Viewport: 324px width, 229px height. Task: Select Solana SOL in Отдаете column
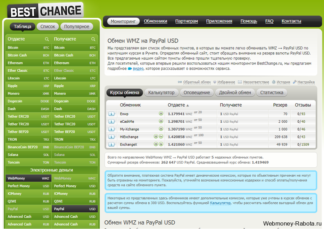[x=28, y=155]
